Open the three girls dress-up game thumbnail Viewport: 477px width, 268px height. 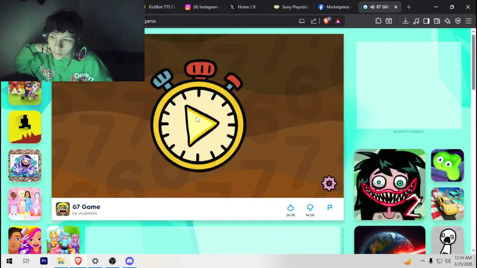(x=25, y=203)
